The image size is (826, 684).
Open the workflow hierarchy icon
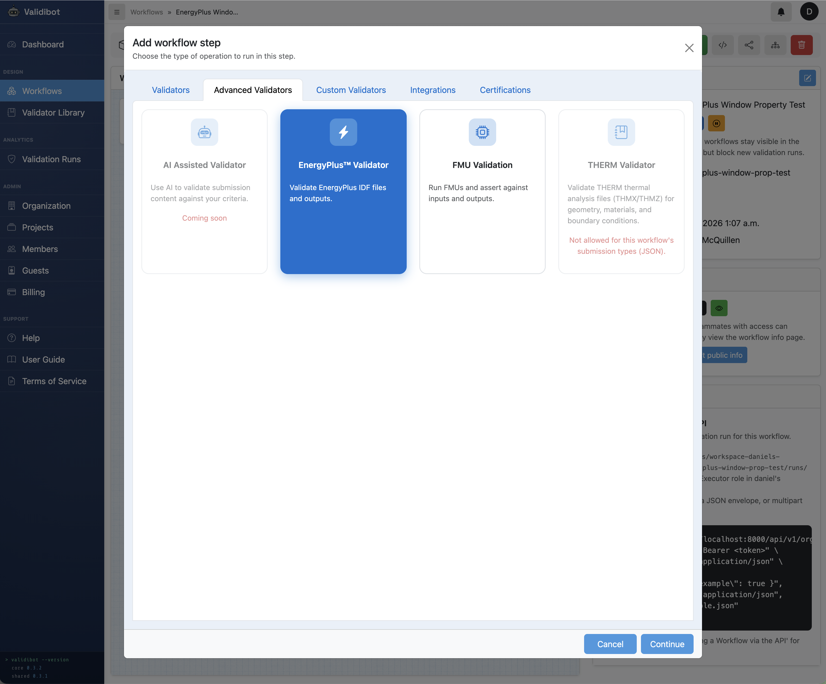775,45
